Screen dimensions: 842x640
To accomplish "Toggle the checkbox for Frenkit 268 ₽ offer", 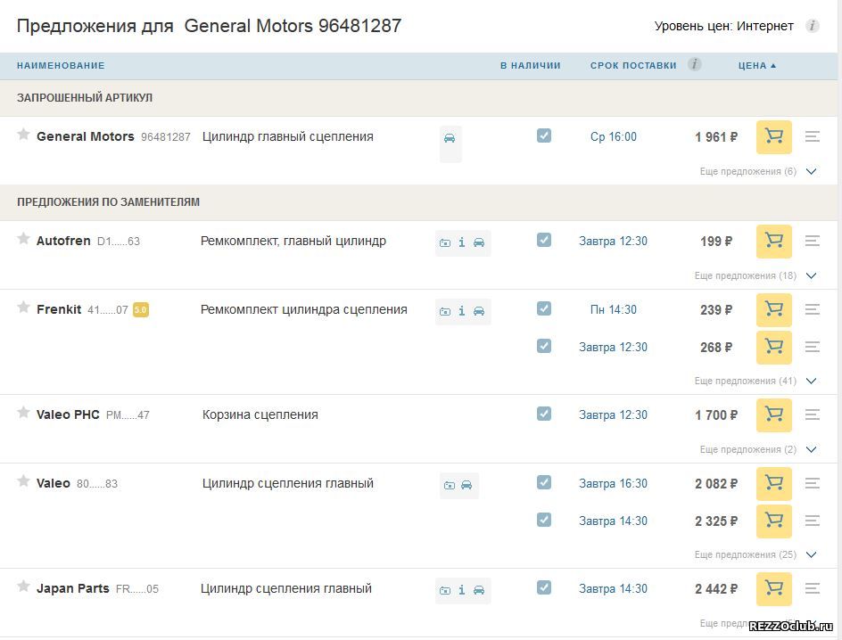I will click(544, 346).
